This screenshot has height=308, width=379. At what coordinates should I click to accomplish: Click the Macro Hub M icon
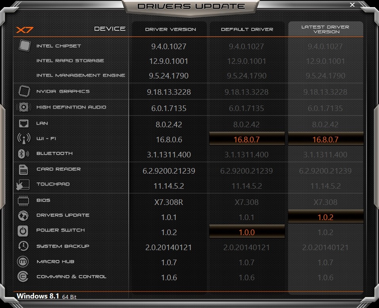23,262
